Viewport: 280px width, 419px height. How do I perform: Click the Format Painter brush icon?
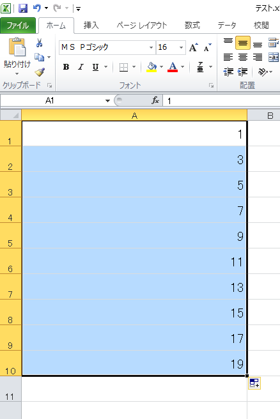(40, 72)
